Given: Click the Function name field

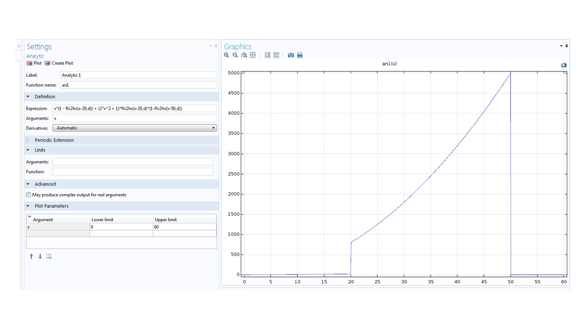Looking at the screenshot, I should [138, 85].
